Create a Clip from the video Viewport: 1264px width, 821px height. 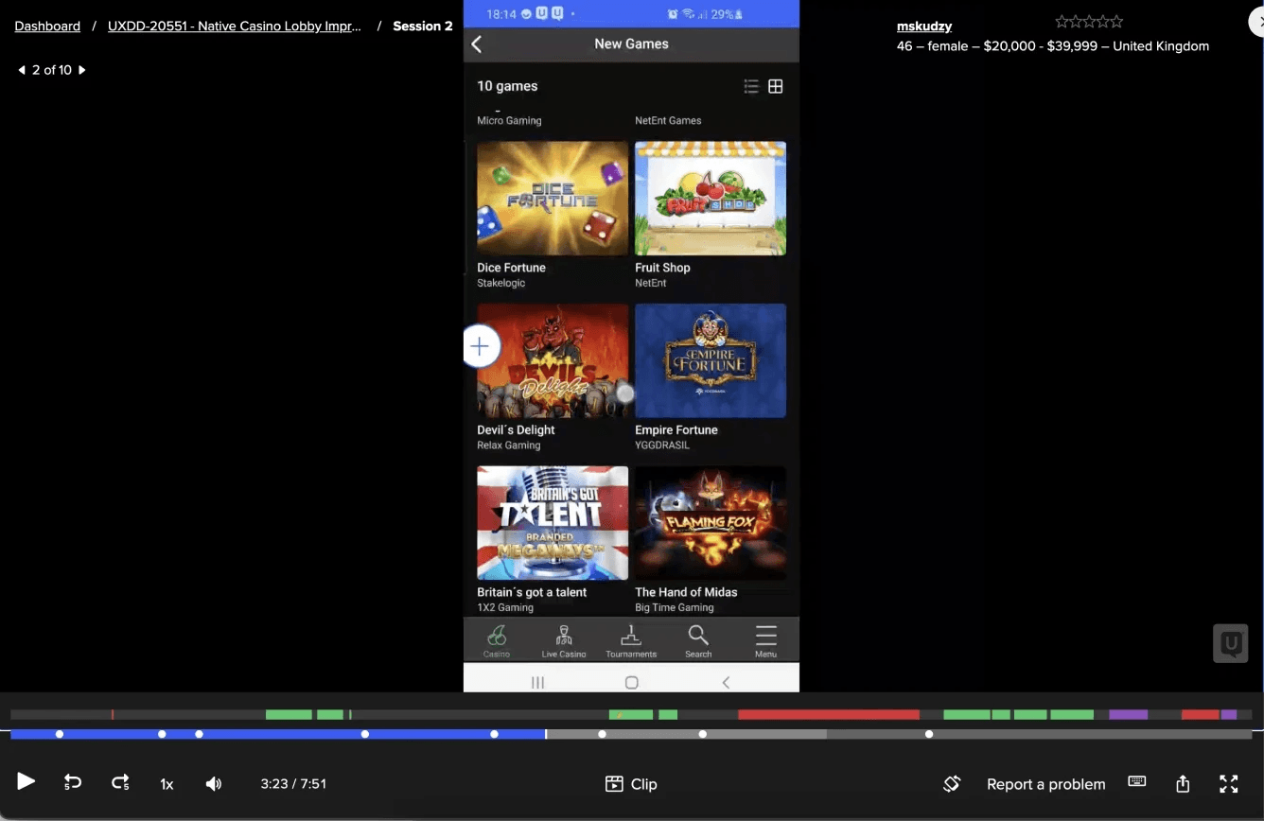point(631,784)
